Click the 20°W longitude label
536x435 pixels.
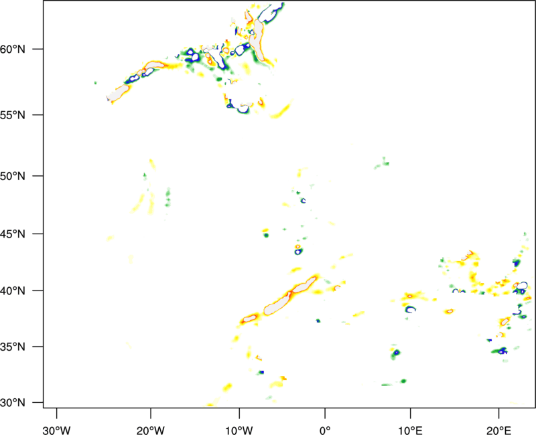point(151,430)
